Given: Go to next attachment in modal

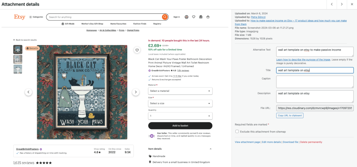Looking at the screenshot, I should coord(342,4).
